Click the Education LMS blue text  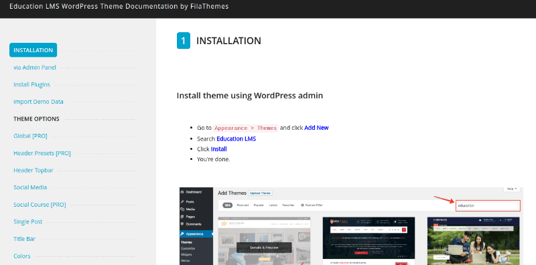coord(237,139)
